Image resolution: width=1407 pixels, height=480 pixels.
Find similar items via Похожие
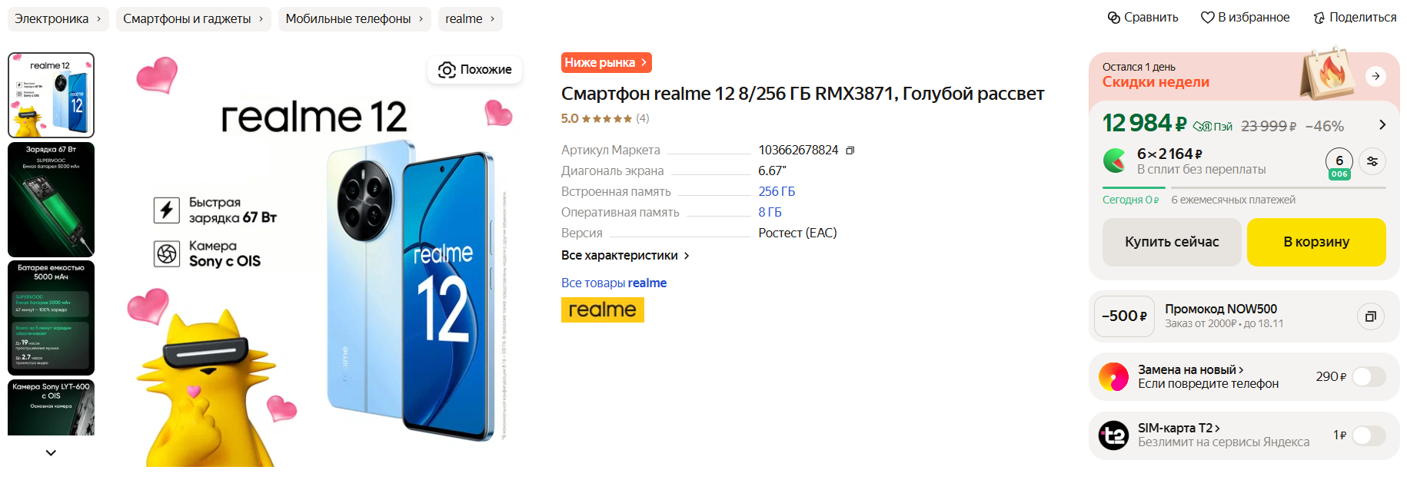pyautogui.click(x=475, y=70)
